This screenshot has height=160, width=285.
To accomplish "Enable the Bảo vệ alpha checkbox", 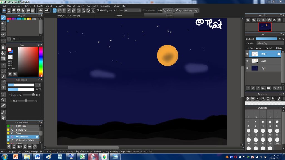I will click(x=247, y=48).
